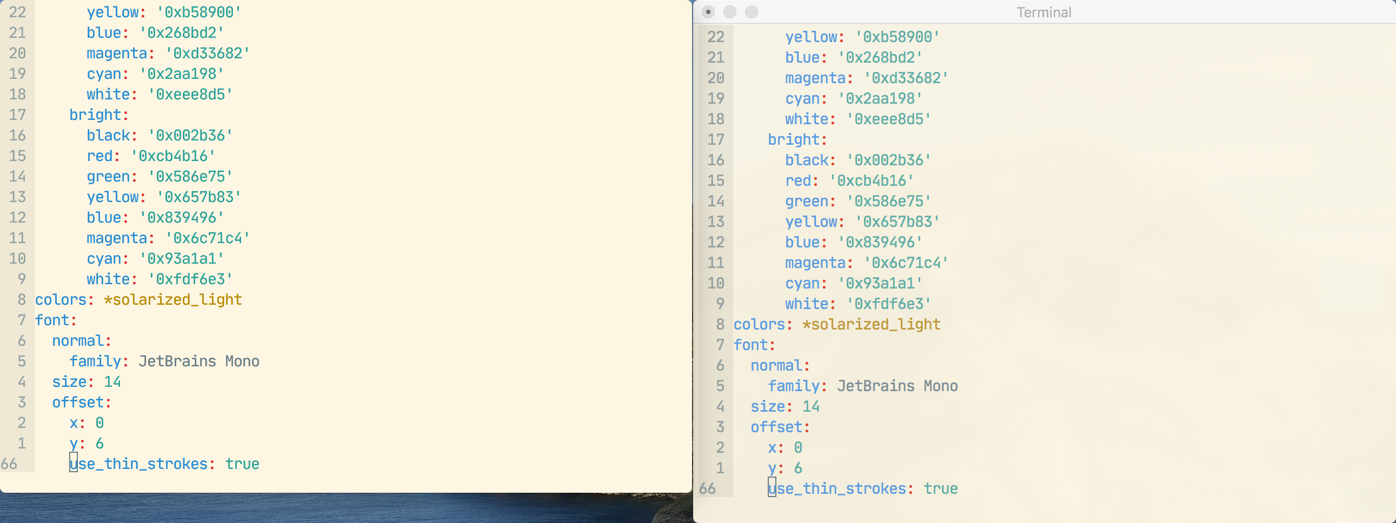Click '*solarized_light' in the Terminal-titled window
The height and width of the screenshot is (523, 1396).
point(872,324)
